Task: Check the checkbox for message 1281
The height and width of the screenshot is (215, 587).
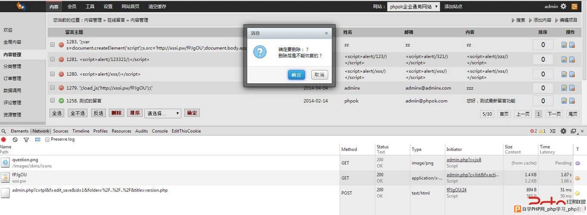Action: point(52,59)
